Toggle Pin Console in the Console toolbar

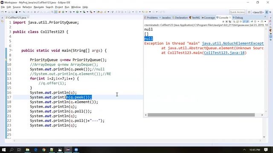click(x=252, y=22)
